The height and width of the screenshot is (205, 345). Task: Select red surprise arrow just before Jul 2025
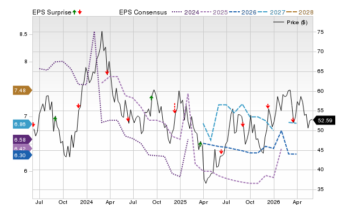coord(221,151)
